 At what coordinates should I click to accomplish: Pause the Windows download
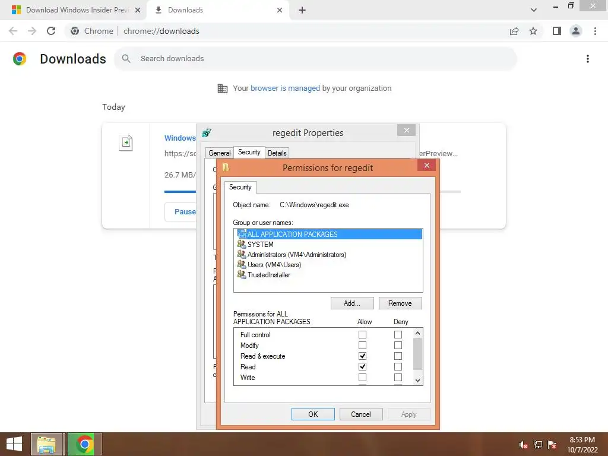(180, 212)
